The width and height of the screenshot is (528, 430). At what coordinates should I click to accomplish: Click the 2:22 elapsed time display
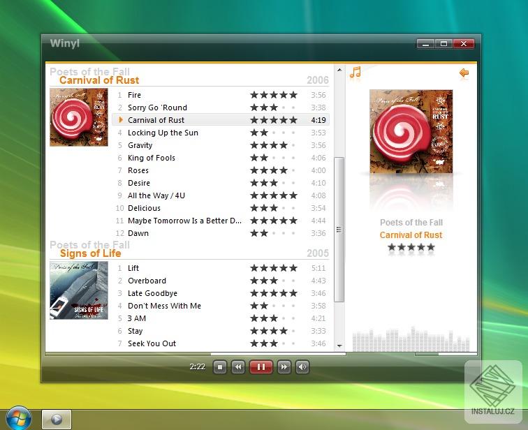pyautogui.click(x=198, y=366)
